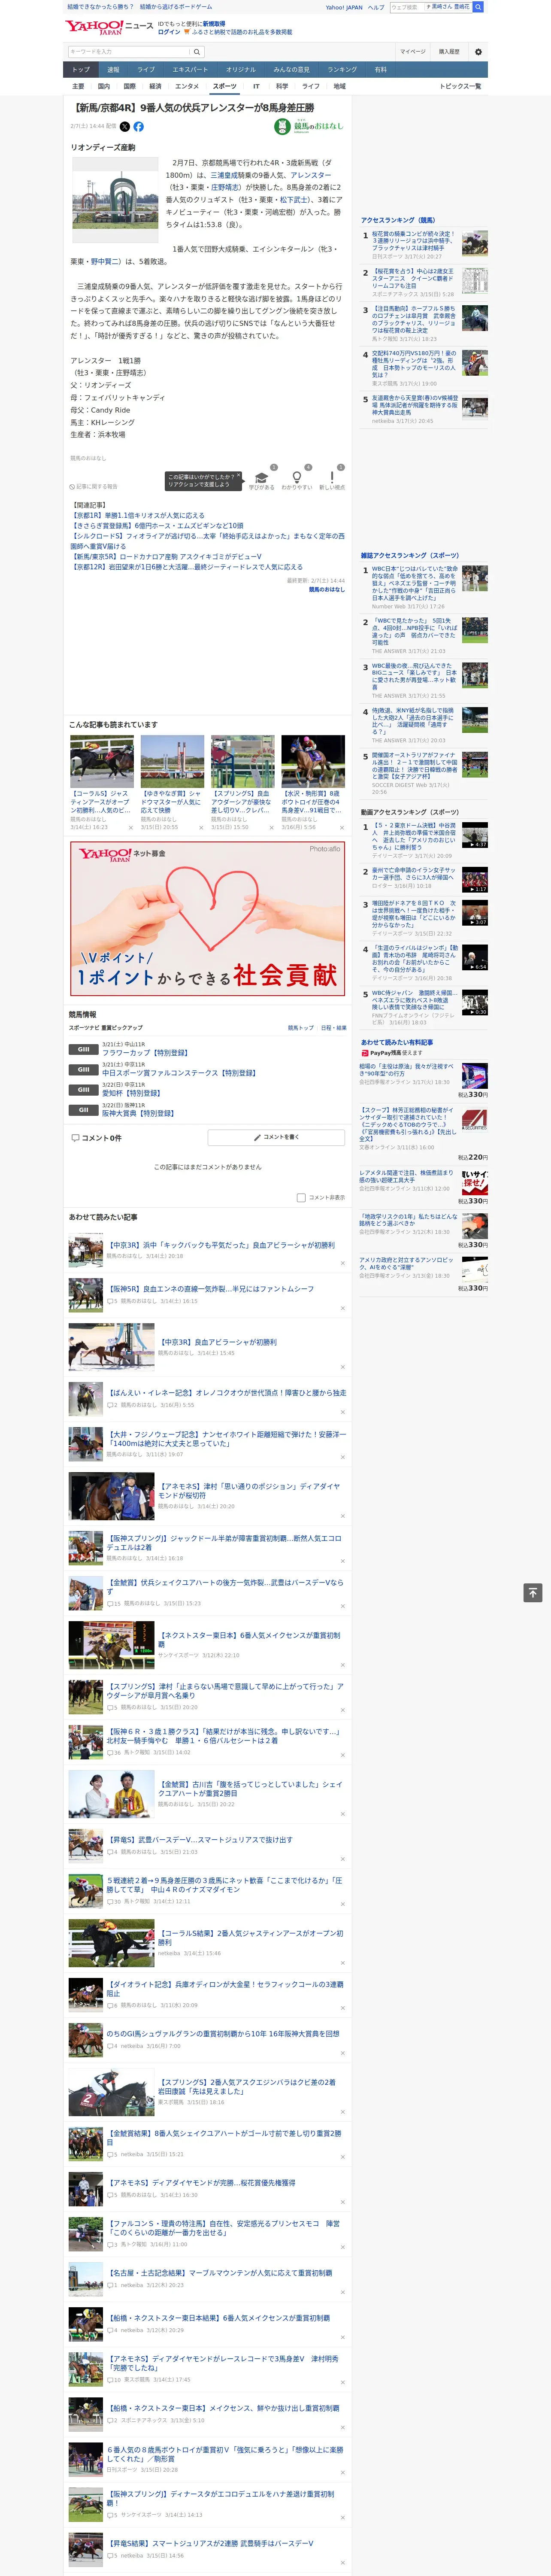Screen dimensions: 551x2576
Task: Click blue web search button at top
Action: click(x=478, y=7)
